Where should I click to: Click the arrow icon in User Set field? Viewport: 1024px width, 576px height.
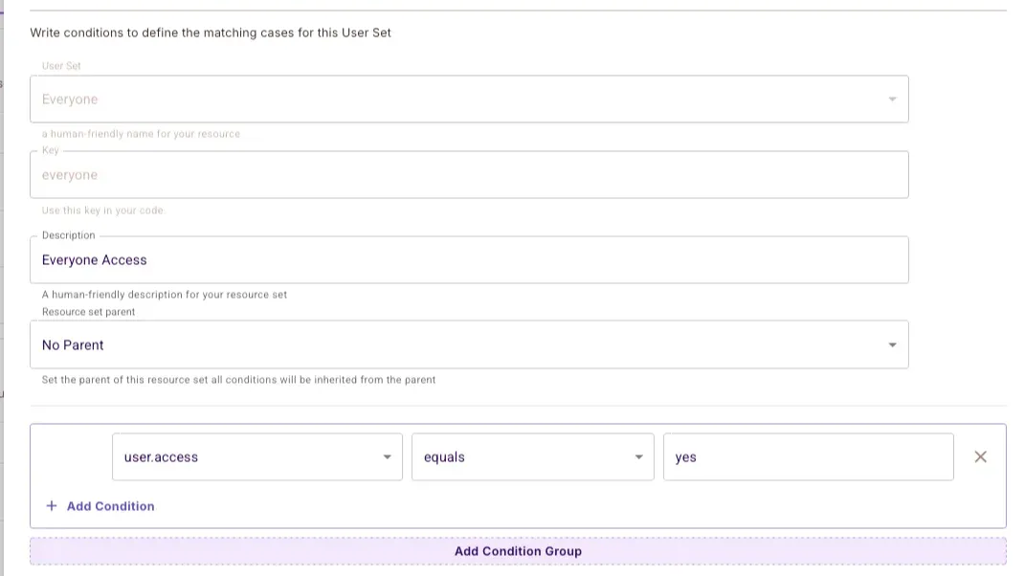pos(892,100)
